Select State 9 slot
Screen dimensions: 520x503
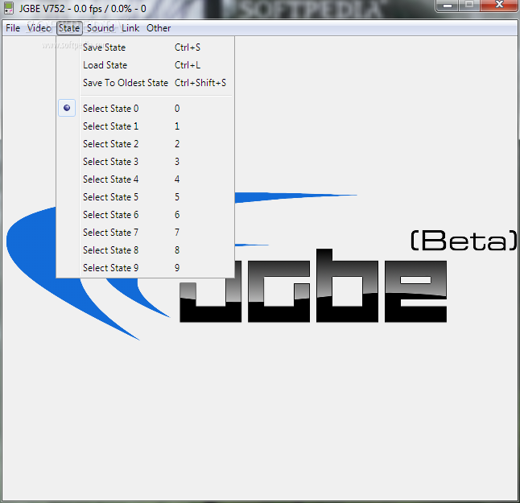pos(145,267)
